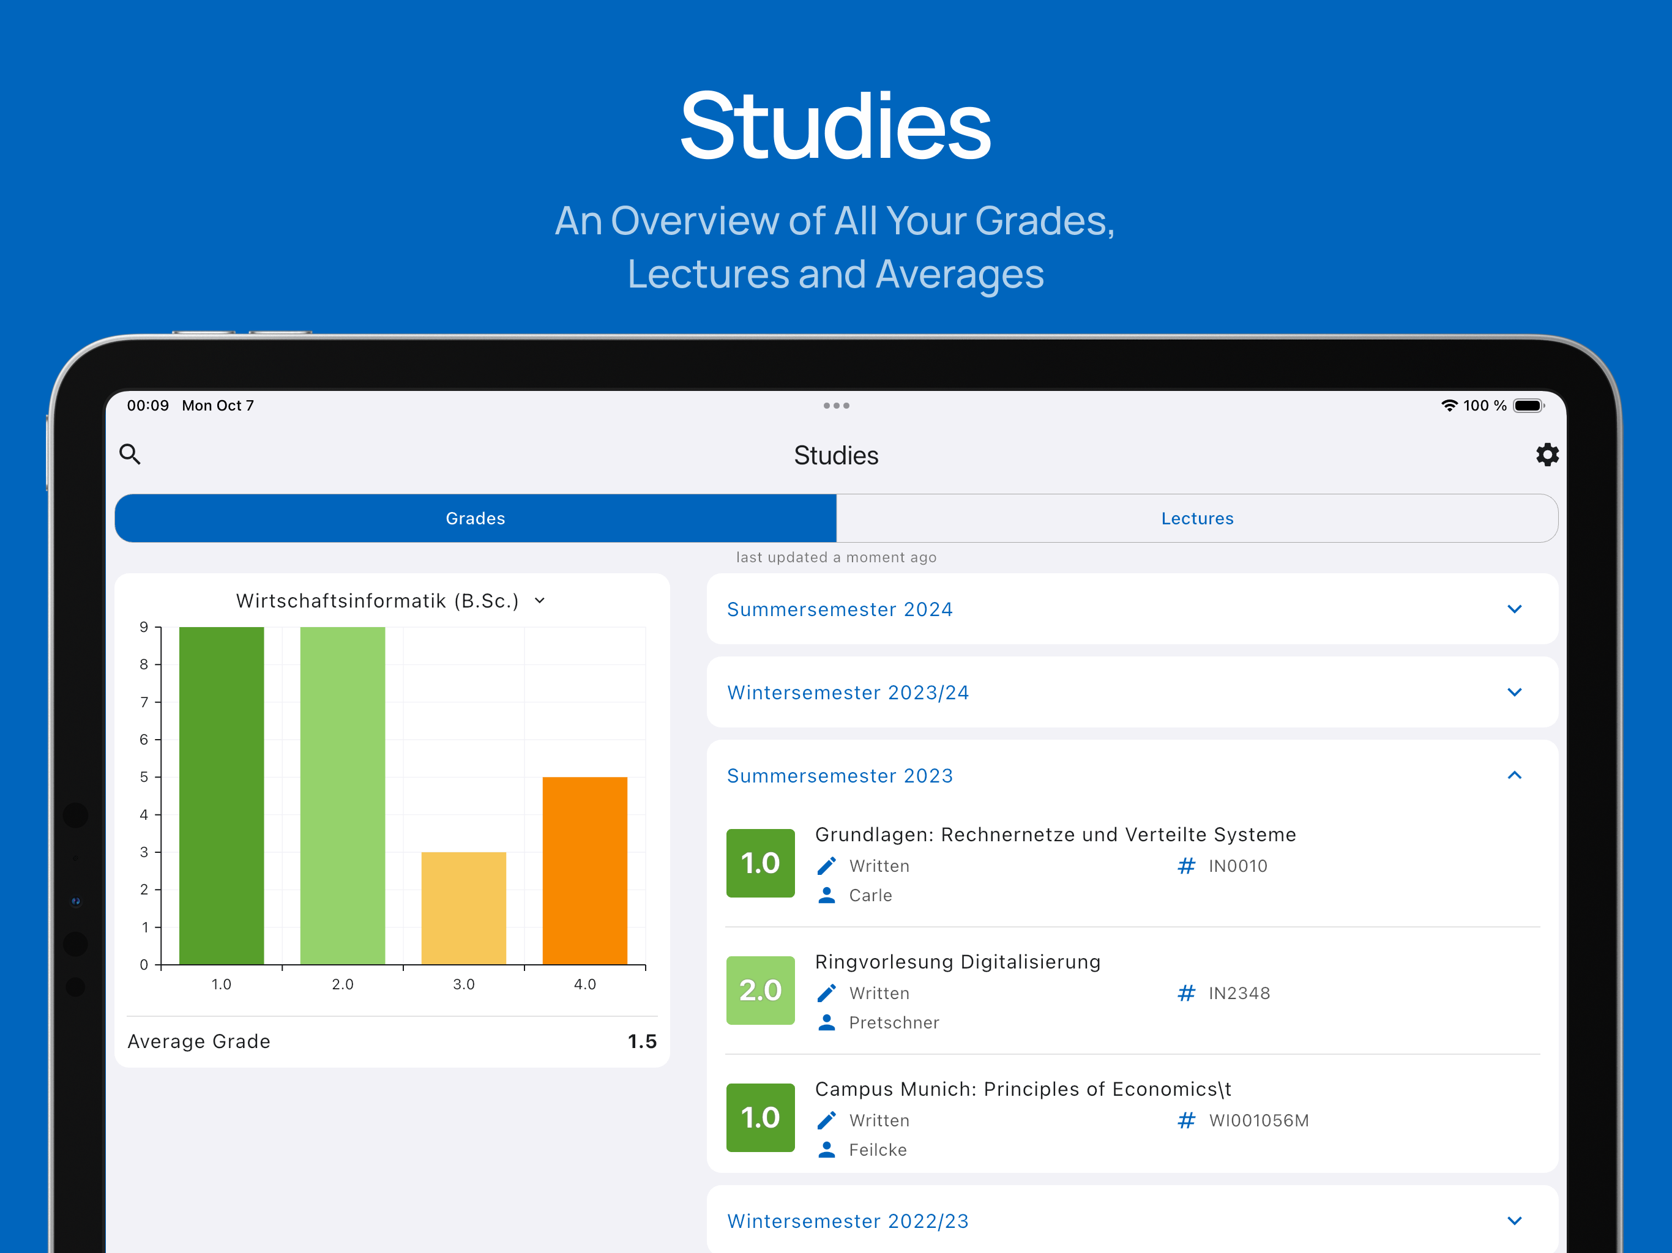Expand Wintersemester 2023/24 chevron
Viewport: 1672px width, 1253px height.
coord(1514,692)
